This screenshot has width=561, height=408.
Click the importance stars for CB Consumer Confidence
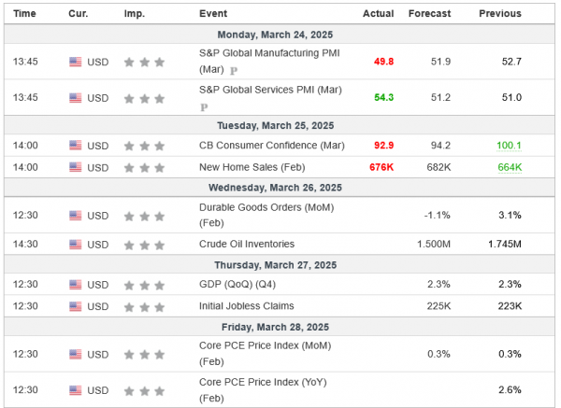click(144, 145)
